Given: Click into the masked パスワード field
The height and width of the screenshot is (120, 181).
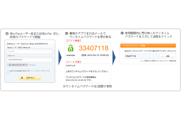Looking at the screenshot, I should (x=30, y=59).
